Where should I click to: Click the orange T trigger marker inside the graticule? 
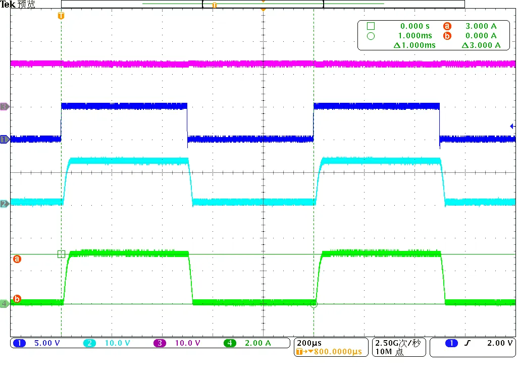61,16
